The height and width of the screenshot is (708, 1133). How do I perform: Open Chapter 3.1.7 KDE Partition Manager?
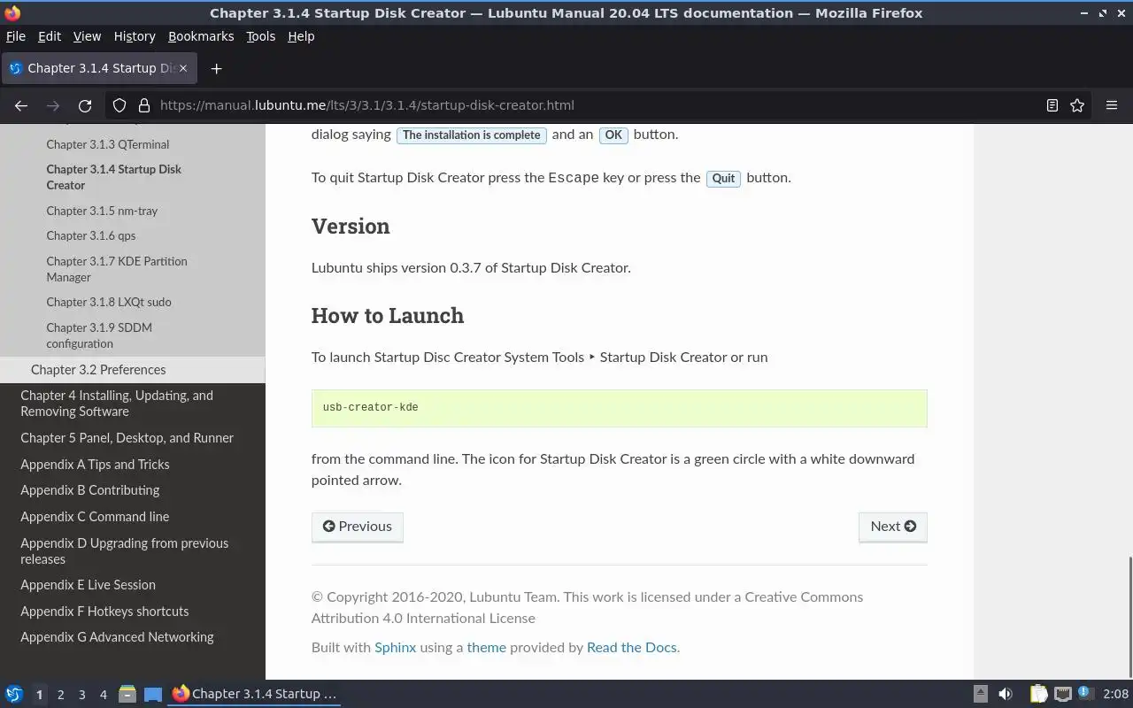(117, 269)
